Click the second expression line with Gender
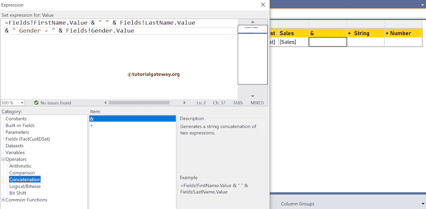426x209 pixels. pyautogui.click(x=69, y=31)
